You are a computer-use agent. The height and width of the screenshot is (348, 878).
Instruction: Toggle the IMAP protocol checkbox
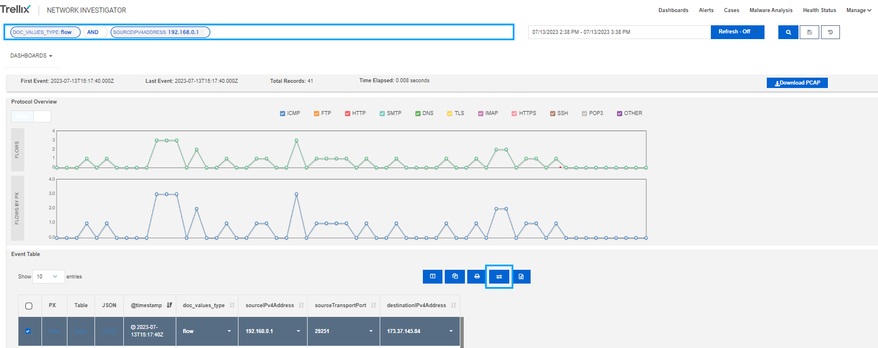pyautogui.click(x=480, y=113)
